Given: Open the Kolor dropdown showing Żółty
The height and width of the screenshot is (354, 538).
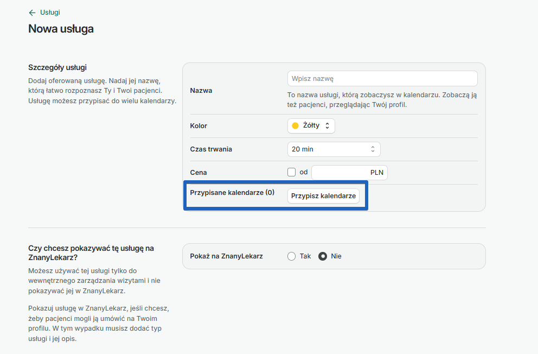Looking at the screenshot, I should point(311,125).
